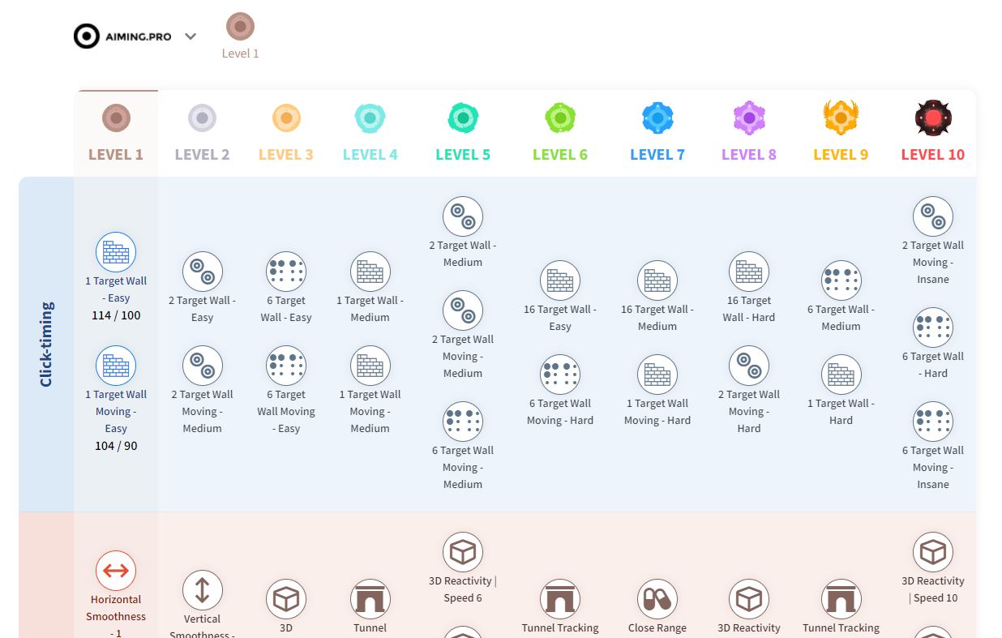
Task: Click the Aiming.Pro logo link
Action: [123, 36]
